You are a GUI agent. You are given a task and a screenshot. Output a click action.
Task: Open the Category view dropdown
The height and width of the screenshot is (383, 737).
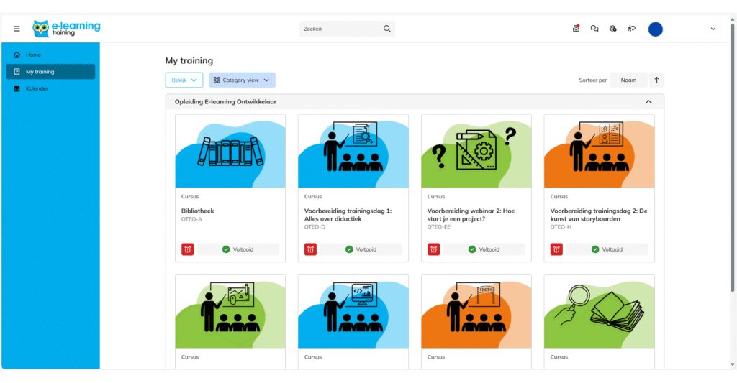coord(242,80)
